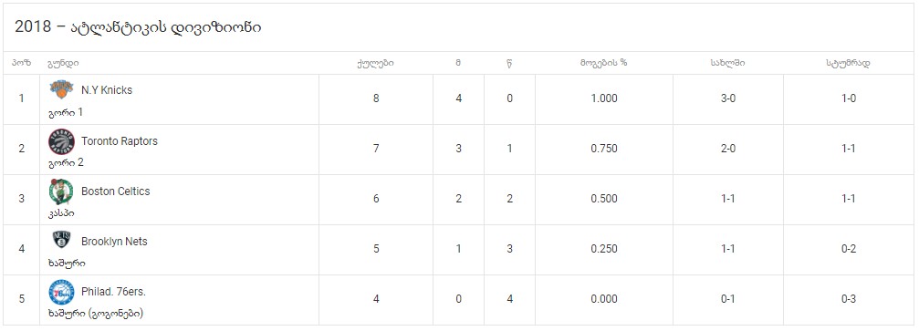The image size is (919, 331).
Task: Click the პოზ column header
Action: pos(21,63)
